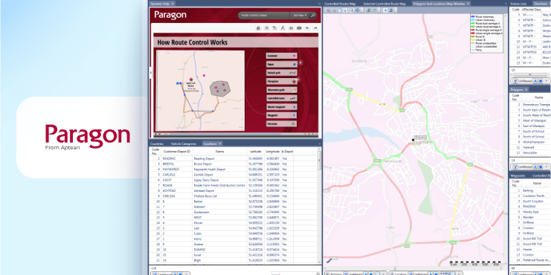
Task: Click the home icon in the help viewer toolbar
Action: (258, 28)
